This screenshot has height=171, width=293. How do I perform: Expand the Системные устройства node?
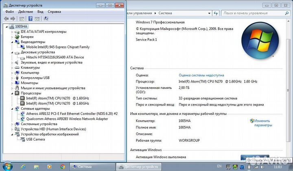[x=12, y=124]
